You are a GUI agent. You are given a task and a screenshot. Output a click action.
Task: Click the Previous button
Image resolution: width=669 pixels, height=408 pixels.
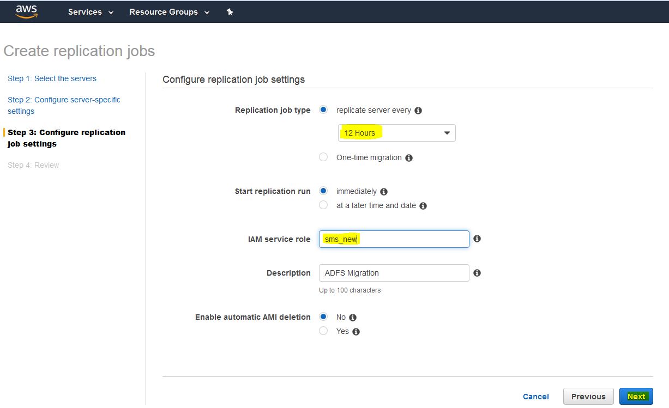coord(588,397)
